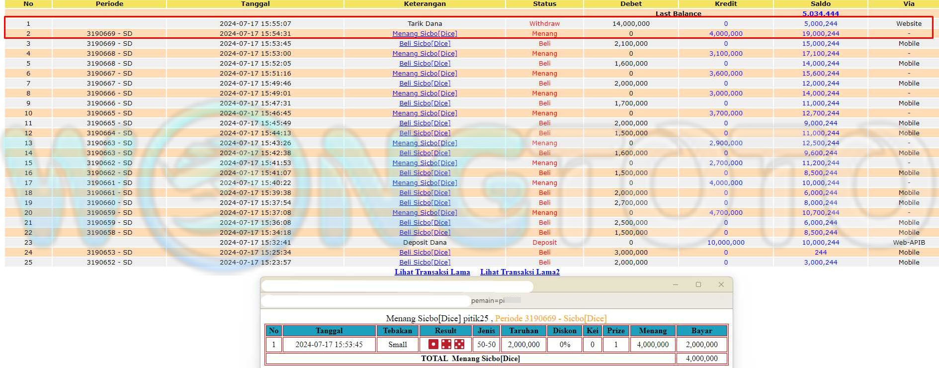Minimize the popup result window
Screen dimensions: 939x368
[675, 284]
